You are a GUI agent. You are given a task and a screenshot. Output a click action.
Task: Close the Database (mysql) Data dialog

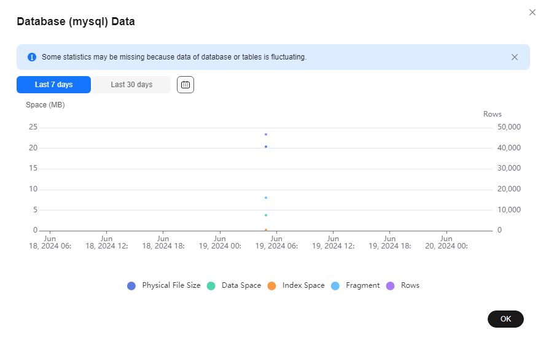(x=532, y=12)
